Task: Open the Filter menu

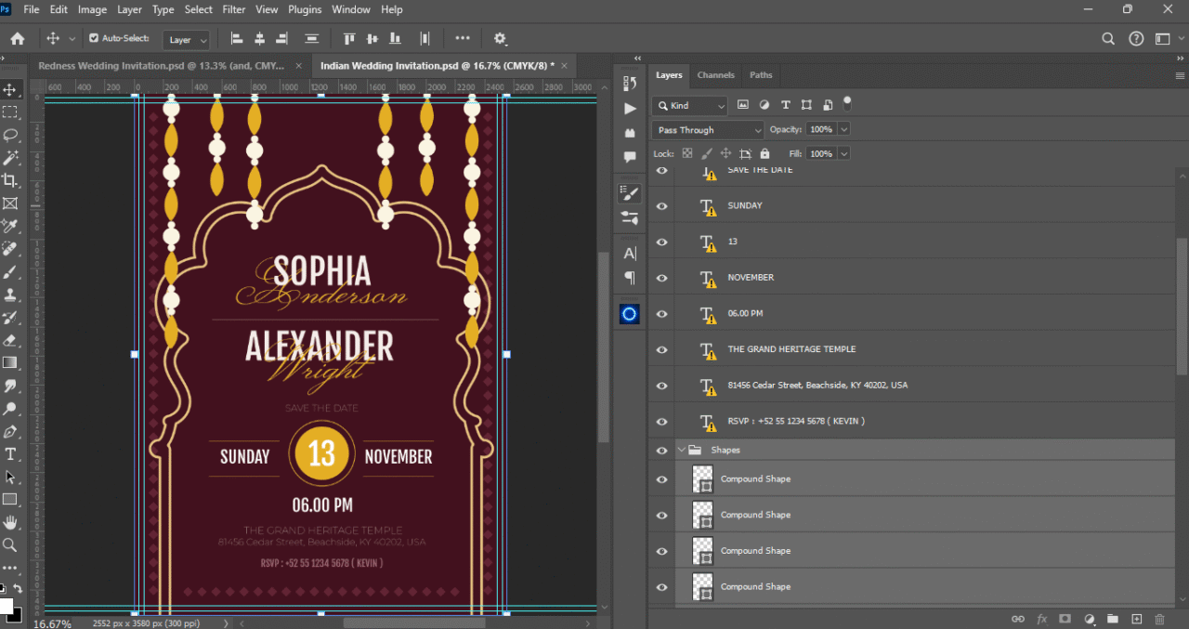Action: (234, 9)
